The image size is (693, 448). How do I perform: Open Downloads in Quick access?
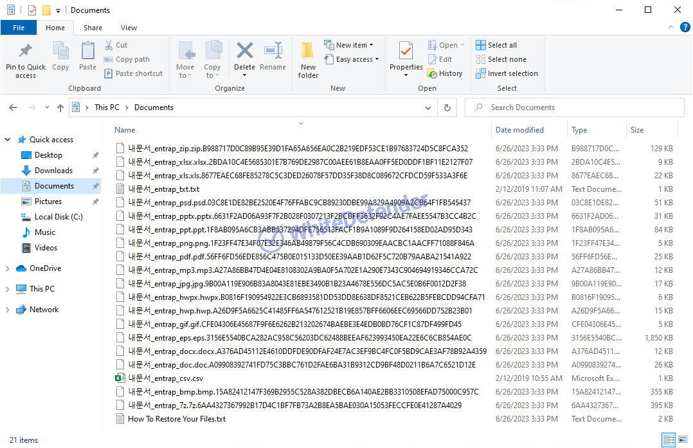tap(53, 171)
